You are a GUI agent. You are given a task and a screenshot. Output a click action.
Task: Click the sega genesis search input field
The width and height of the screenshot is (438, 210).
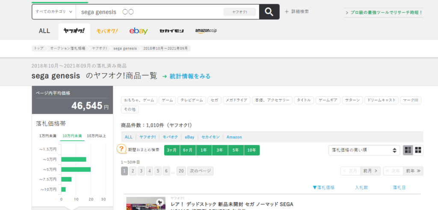(x=149, y=12)
